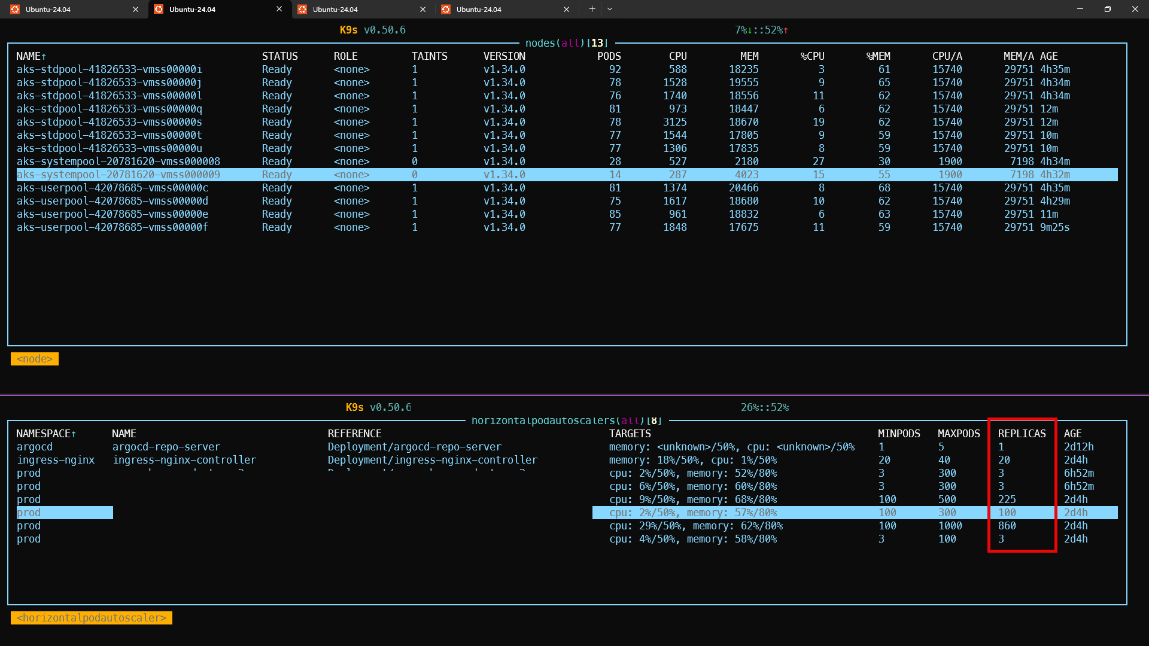Click Ubuntu icon on third terminal tab
This screenshot has width=1149, height=646.
pyautogui.click(x=302, y=9)
